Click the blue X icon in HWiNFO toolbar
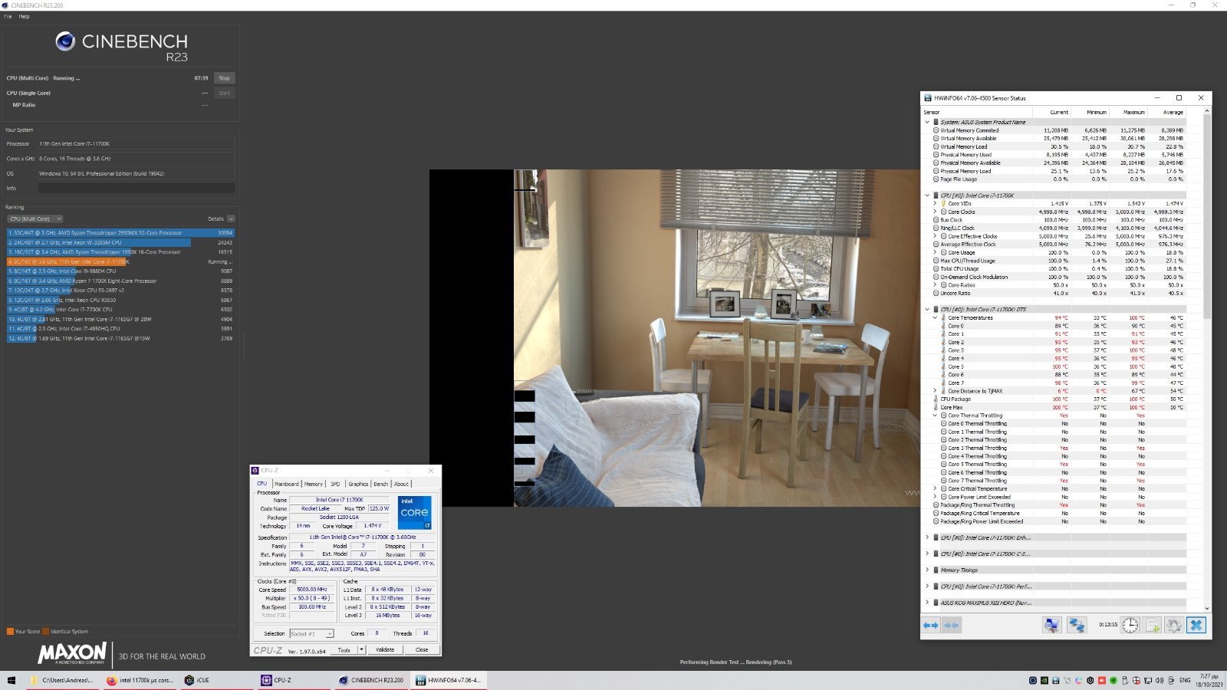1227x690 pixels. click(1196, 626)
